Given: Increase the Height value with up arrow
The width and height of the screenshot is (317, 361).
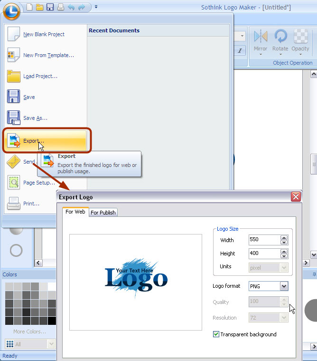Looking at the screenshot, I should [284, 252].
